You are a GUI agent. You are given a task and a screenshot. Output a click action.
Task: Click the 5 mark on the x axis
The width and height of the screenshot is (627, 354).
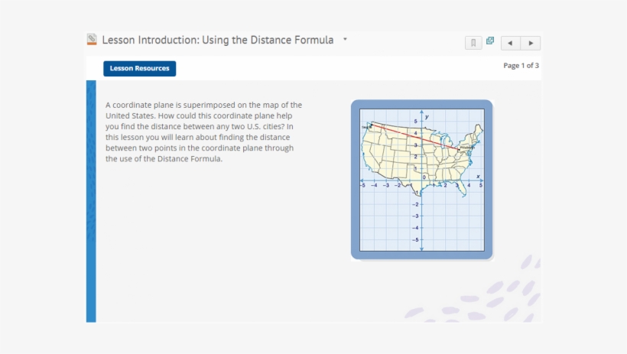point(480,186)
